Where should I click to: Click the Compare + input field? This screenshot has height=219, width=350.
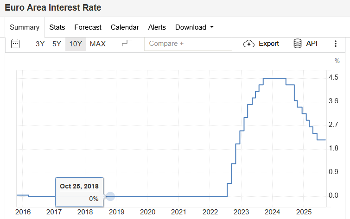tap(188, 44)
